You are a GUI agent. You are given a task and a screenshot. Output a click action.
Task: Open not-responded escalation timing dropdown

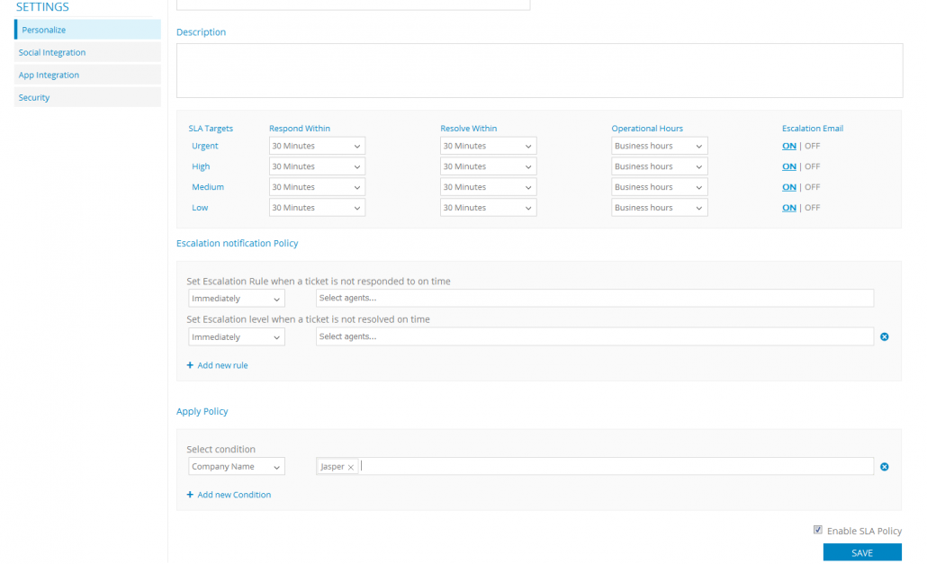[x=237, y=299]
